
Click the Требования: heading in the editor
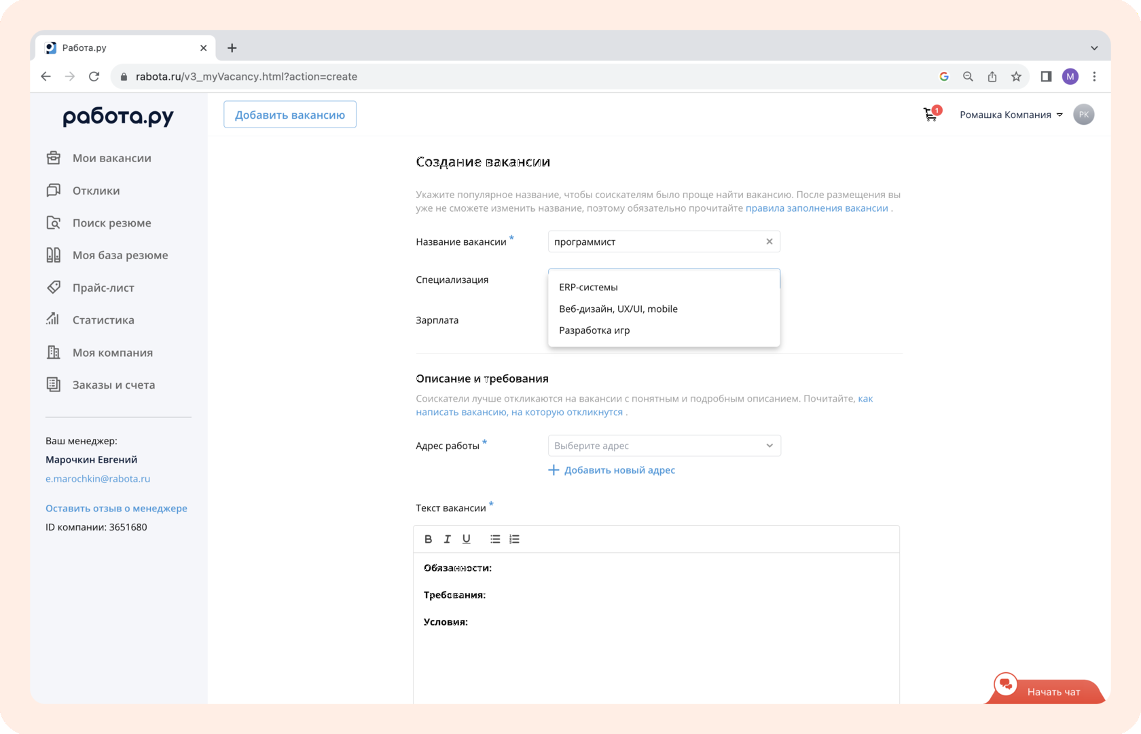[x=454, y=595]
